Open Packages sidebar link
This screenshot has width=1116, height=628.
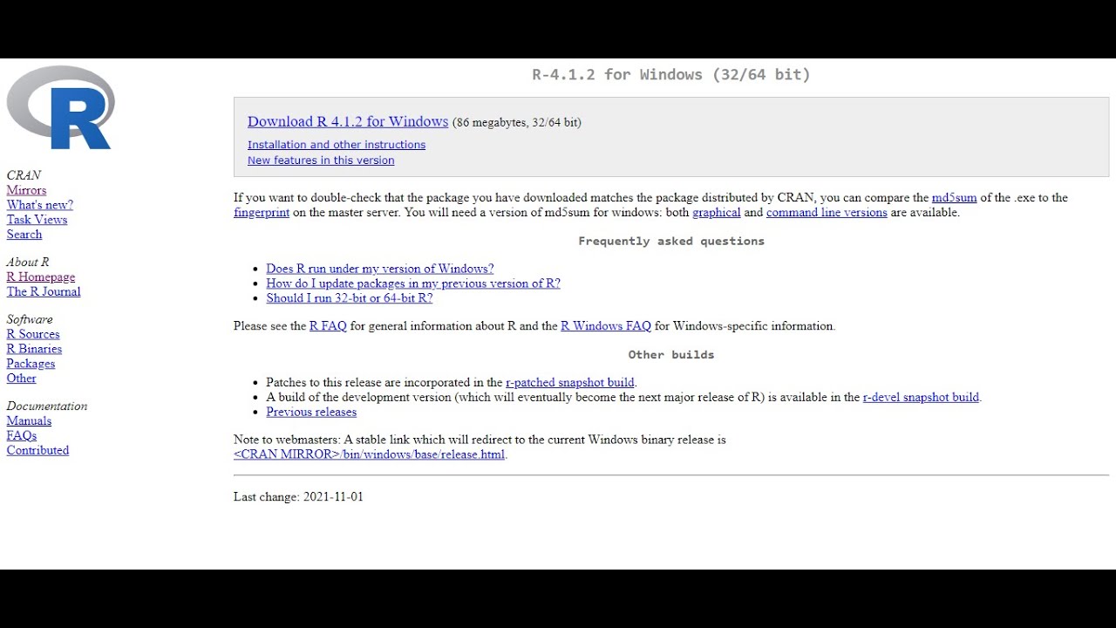pyautogui.click(x=31, y=364)
